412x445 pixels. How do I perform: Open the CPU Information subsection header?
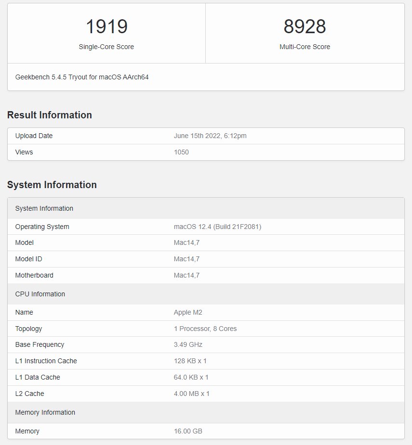pyautogui.click(x=40, y=294)
